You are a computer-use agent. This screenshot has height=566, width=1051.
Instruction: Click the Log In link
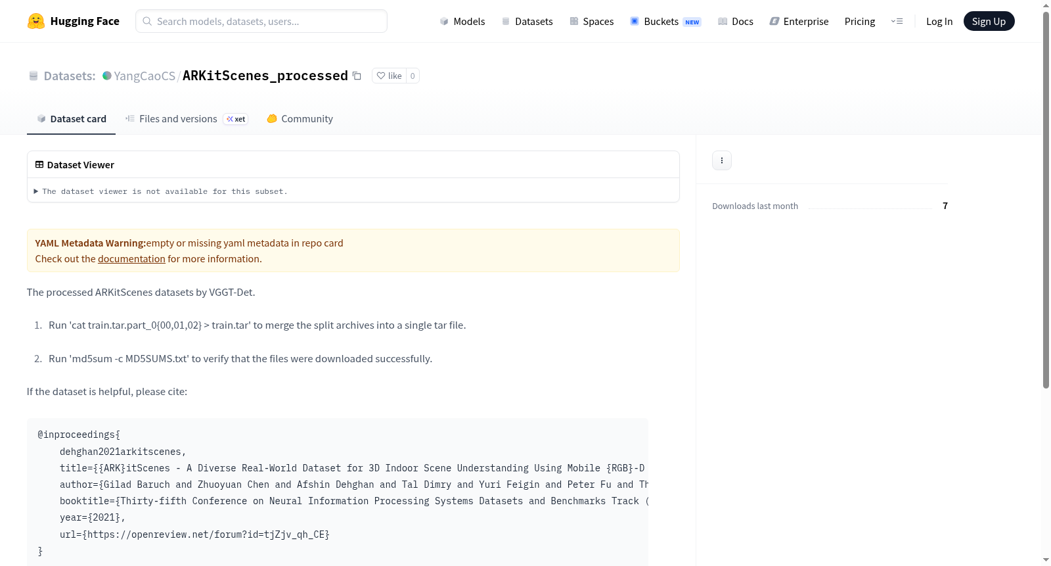[x=939, y=21]
